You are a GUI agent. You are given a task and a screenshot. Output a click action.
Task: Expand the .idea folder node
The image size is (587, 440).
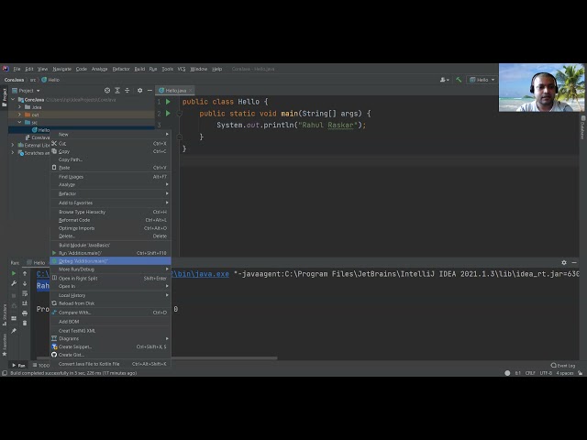pyautogui.click(x=20, y=107)
